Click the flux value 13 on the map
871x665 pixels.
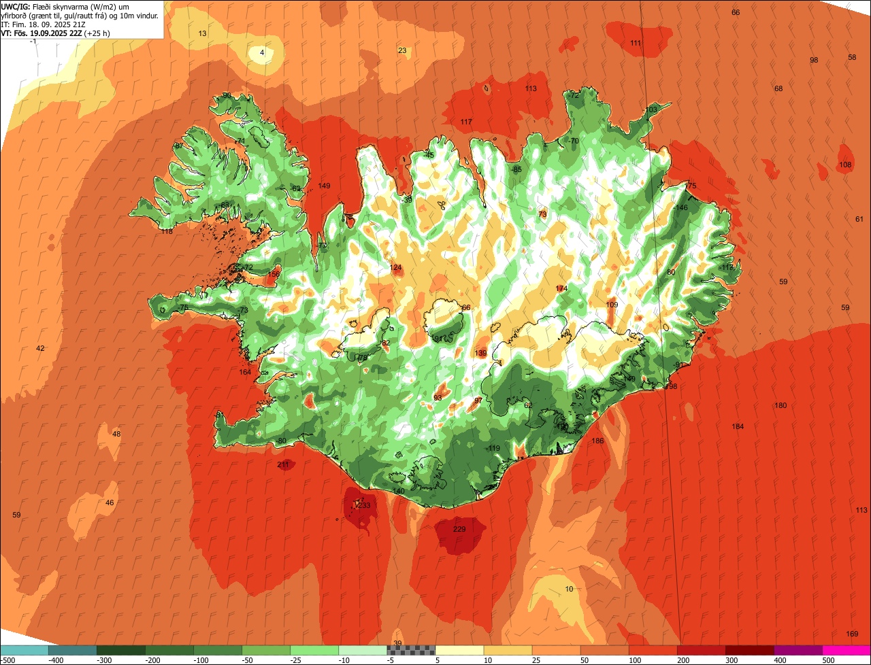[202, 33]
